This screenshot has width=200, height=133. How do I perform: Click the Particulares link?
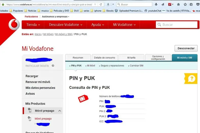(x=31, y=16)
